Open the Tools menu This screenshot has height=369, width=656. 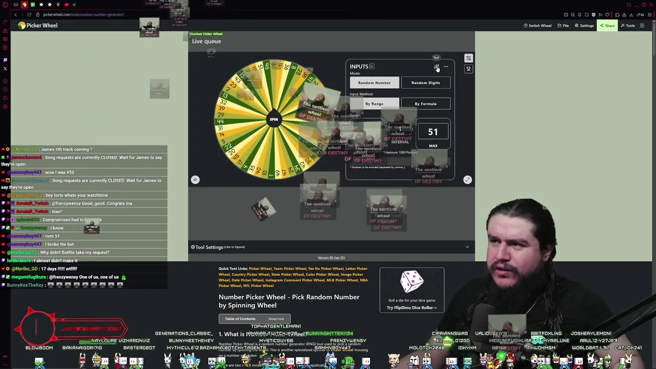(628, 26)
